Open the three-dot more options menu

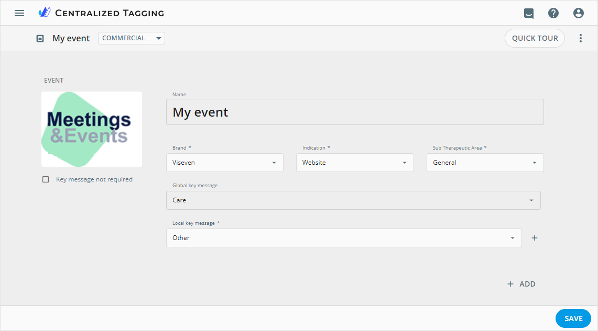point(580,38)
